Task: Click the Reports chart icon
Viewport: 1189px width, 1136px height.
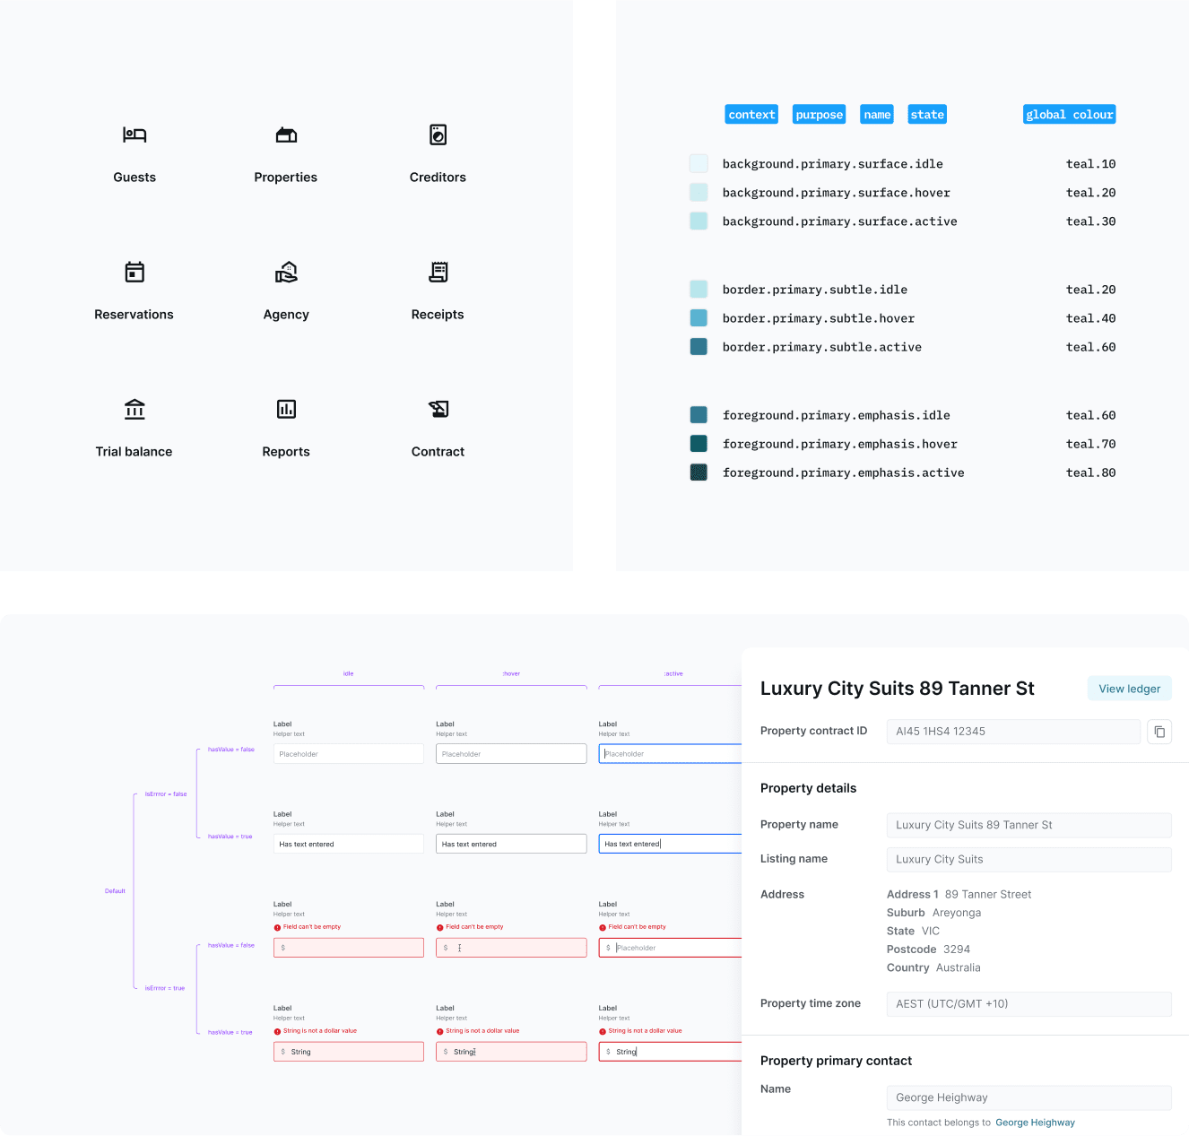Action: tap(286, 409)
